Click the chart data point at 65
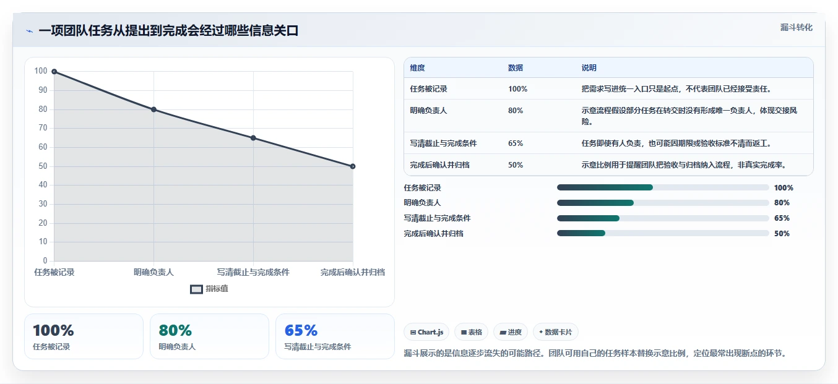 [x=253, y=138]
